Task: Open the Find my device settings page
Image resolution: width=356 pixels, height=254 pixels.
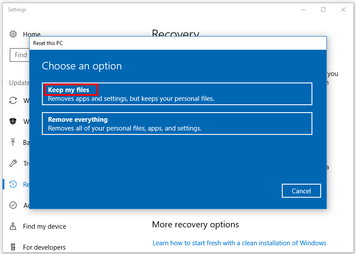Action: pyautogui.click(x=45, y=226)
